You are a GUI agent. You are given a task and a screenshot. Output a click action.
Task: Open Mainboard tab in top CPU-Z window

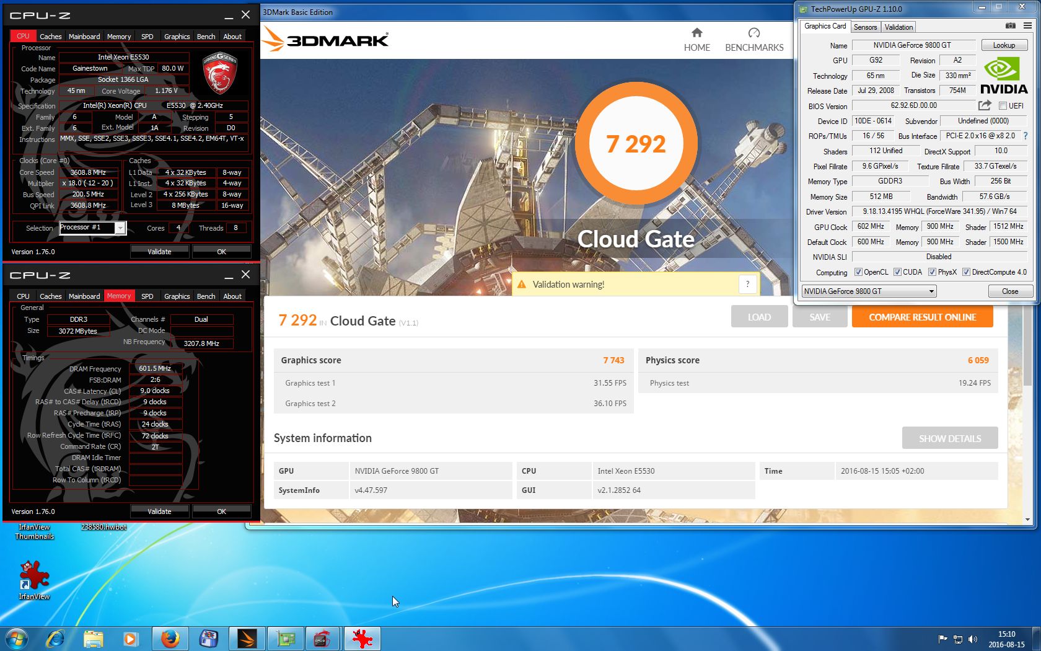84,37
